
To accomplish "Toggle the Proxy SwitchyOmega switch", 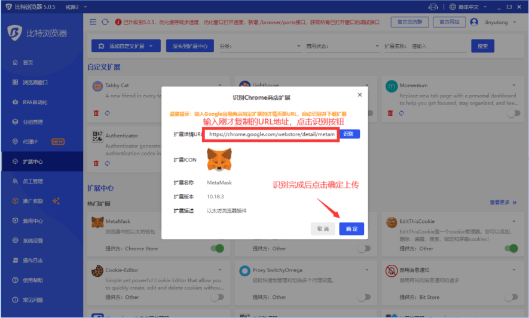I will point(365,297).
